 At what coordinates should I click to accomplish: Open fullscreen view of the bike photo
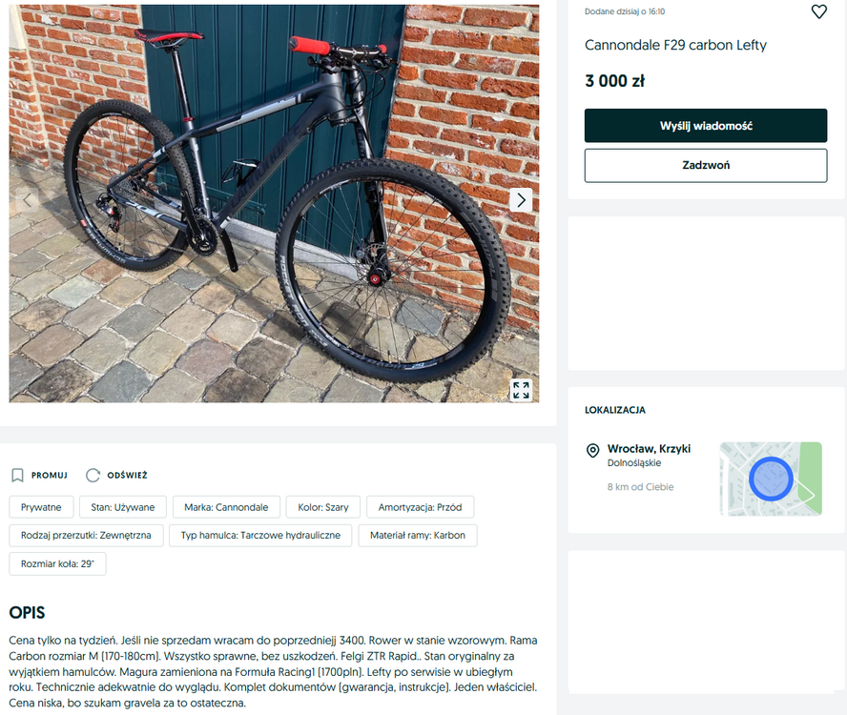pos(521,390)
